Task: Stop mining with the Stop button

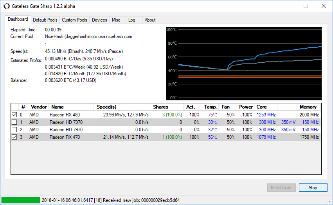Action: 313,188
